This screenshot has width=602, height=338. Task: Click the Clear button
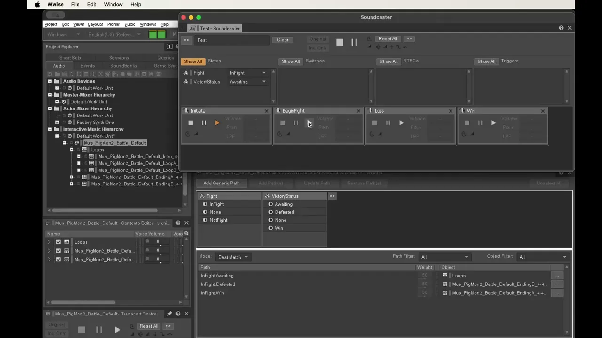pyautogui.click(x=283, y=40)
